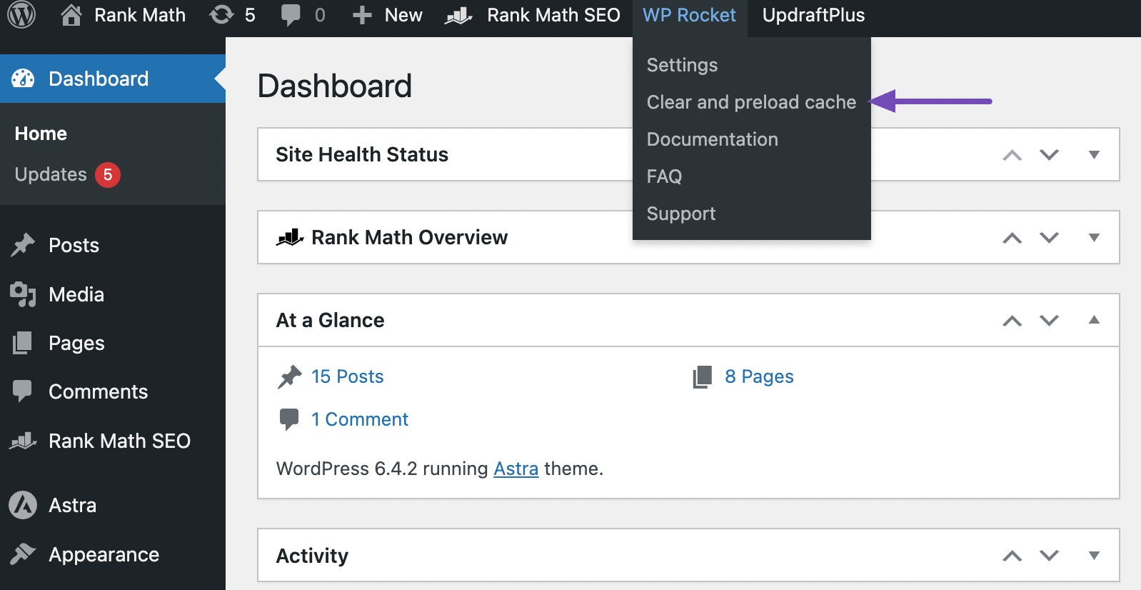Click the Astra theme link

516,469
